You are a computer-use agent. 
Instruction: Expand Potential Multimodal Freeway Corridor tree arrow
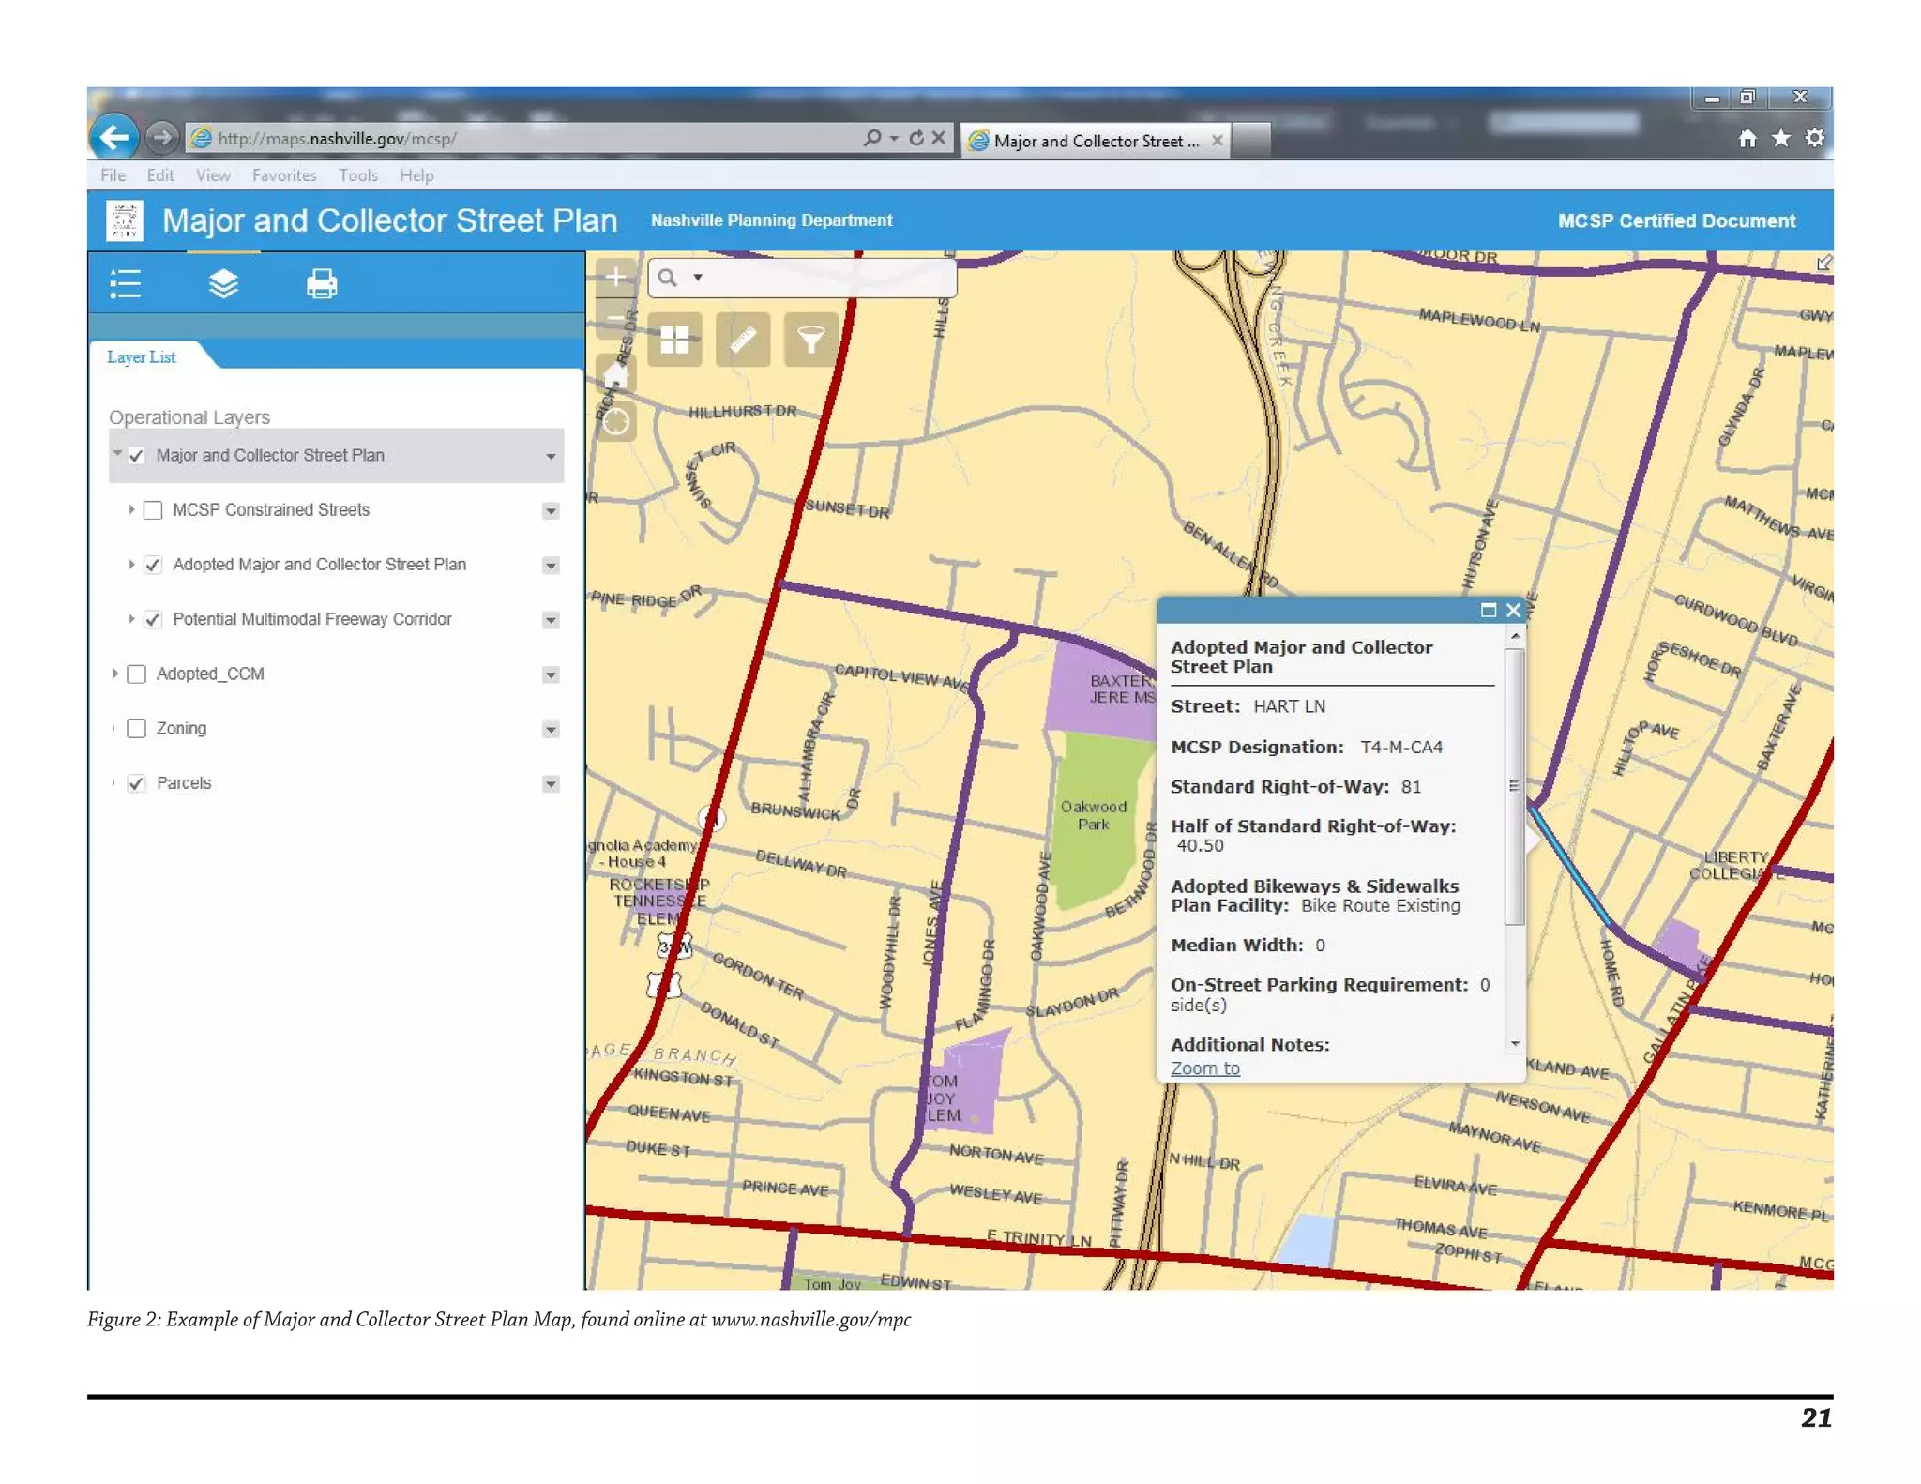tap(131, 618)
